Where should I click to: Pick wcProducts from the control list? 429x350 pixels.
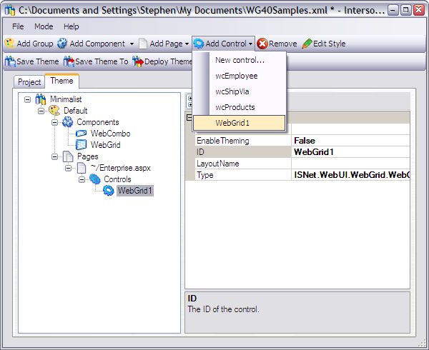(x=235, y=107)
